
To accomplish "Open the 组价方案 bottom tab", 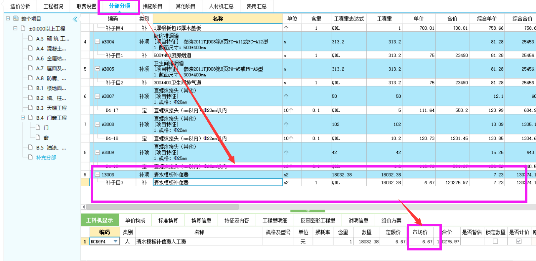I will coord(391,220).
